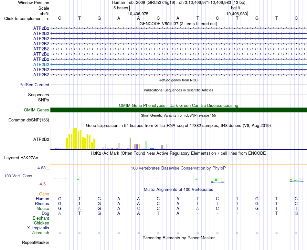Viewport: 307px width, 250px height.
Task: Click the 4.88 PhyloP upper scale value
Action: (x=41, y=168)
